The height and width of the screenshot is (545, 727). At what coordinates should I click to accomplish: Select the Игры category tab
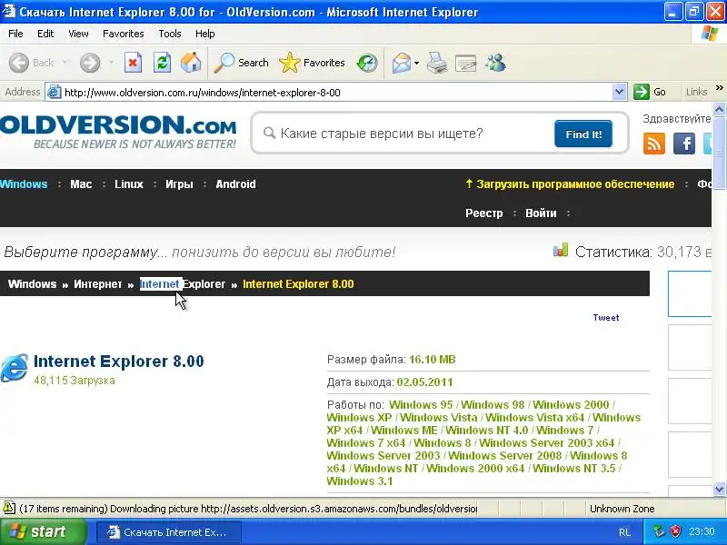click(179, 184)
